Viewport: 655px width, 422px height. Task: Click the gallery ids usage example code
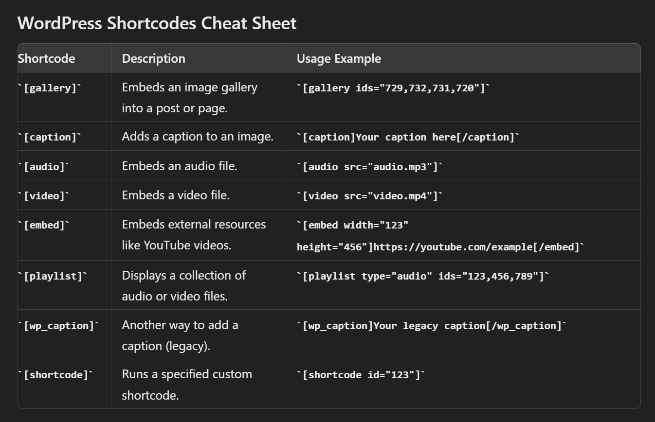(x=393, y=88)
